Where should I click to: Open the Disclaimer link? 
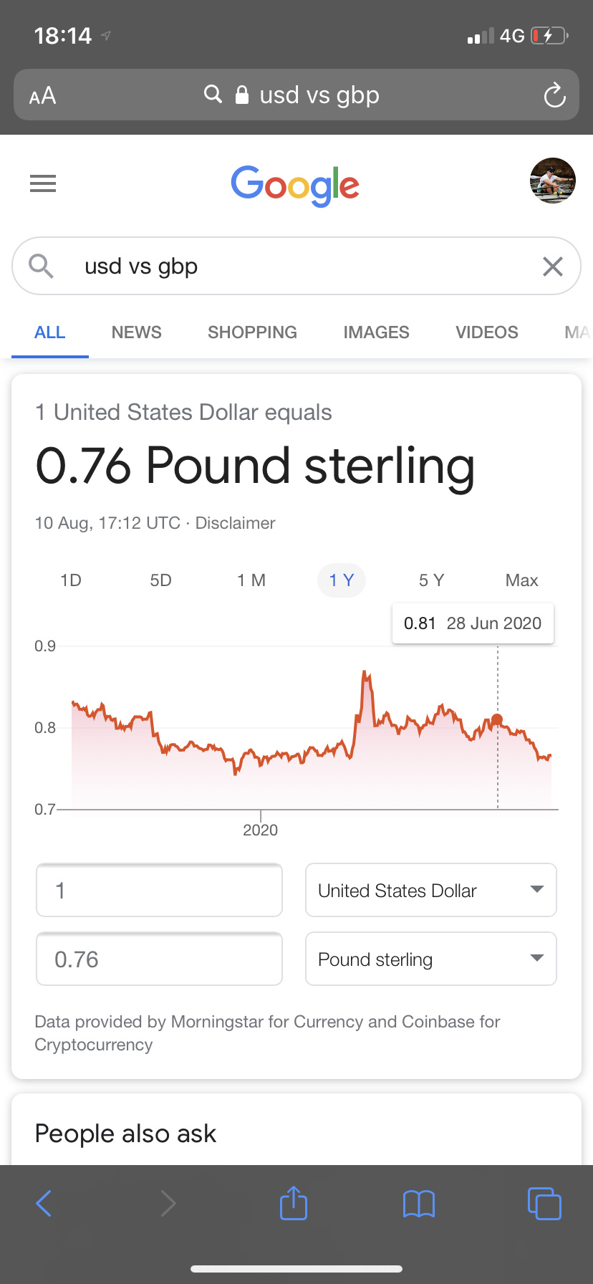pos(235,523)
